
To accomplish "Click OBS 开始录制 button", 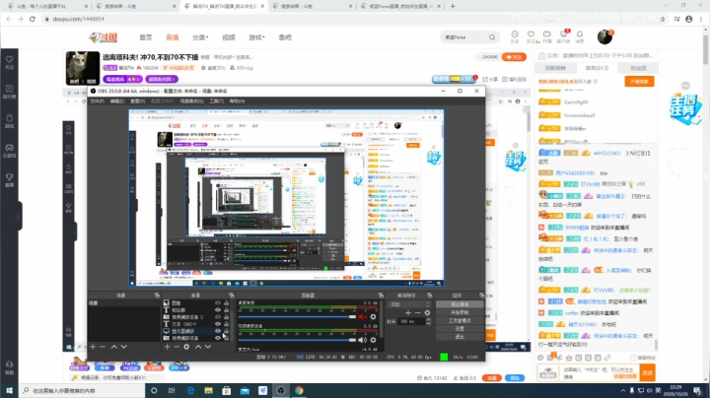I will tap(461, 312).
